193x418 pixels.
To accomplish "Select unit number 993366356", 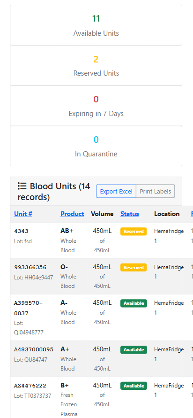I will tap(30, 267).
